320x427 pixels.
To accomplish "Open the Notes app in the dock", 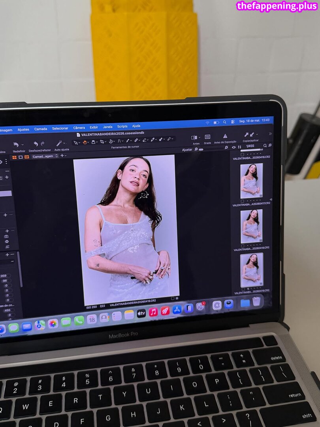I will 129,315.
